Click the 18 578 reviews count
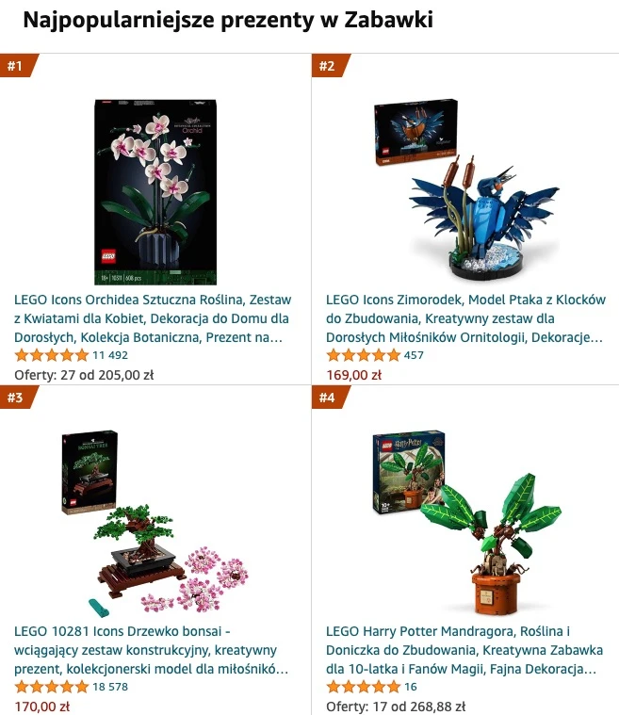Viewport: 619px width, 715px height. click(x=110, y=687)
